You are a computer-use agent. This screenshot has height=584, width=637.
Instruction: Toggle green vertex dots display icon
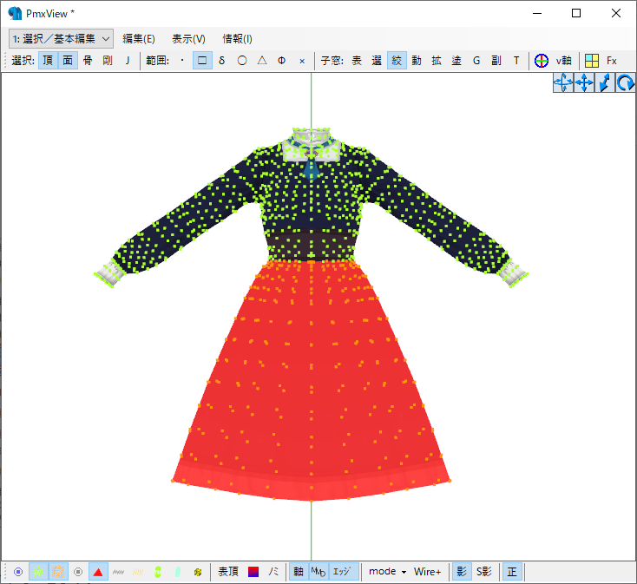coord(38,572)
